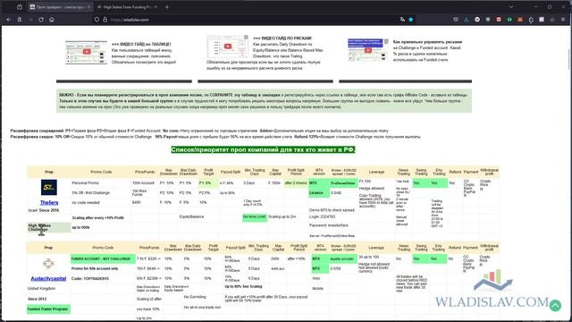
Task: Click 'Code: TOPTRADER15' cell
Action: pos(89,278)
